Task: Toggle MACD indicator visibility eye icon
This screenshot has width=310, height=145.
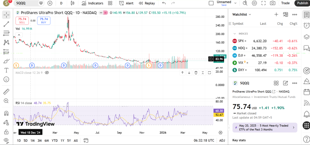Action: tap(47, 73)
